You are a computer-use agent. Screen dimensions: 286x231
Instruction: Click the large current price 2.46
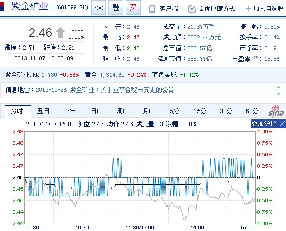40,33
